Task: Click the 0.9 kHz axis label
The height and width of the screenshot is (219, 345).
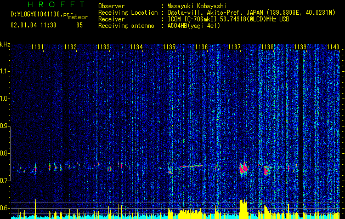Action: (5, 126)
